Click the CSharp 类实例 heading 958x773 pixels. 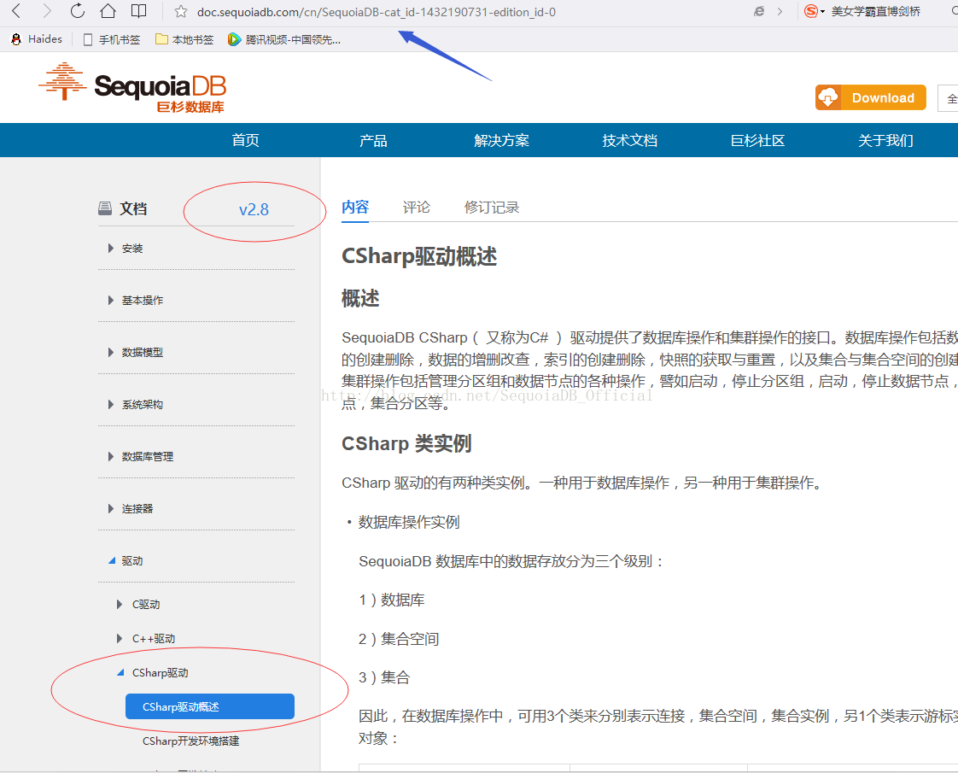(x=406, y=443)
